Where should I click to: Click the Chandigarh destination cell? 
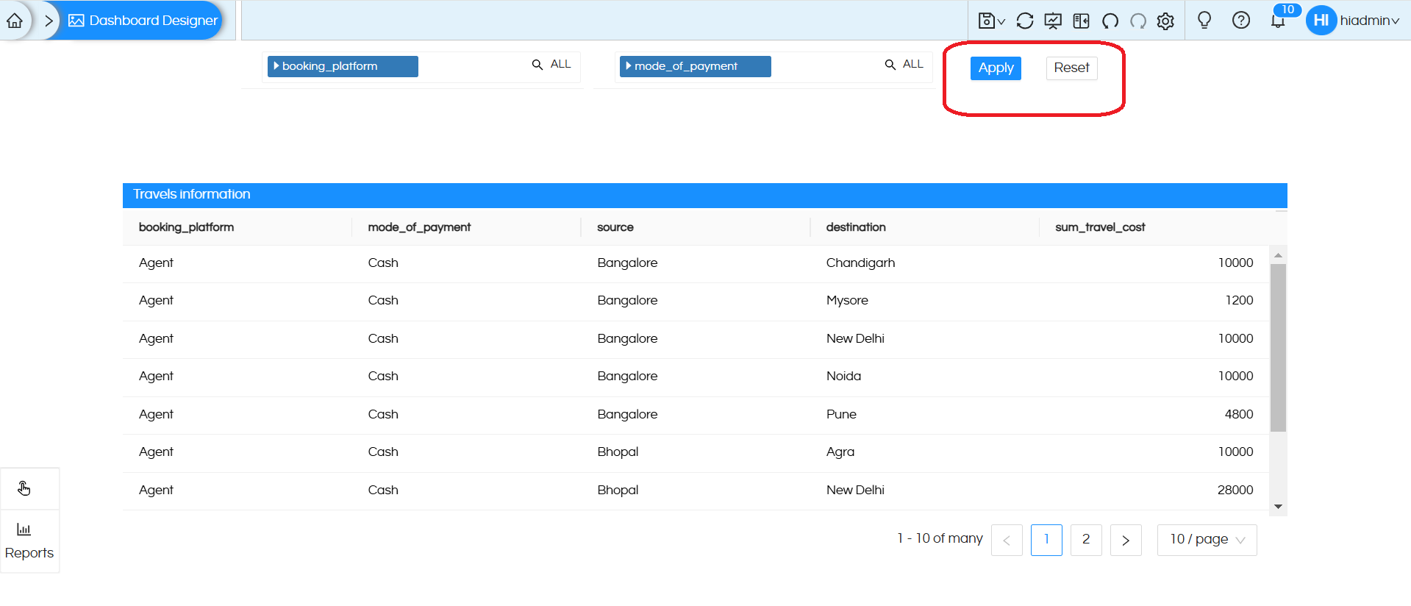tap(860, 263)
